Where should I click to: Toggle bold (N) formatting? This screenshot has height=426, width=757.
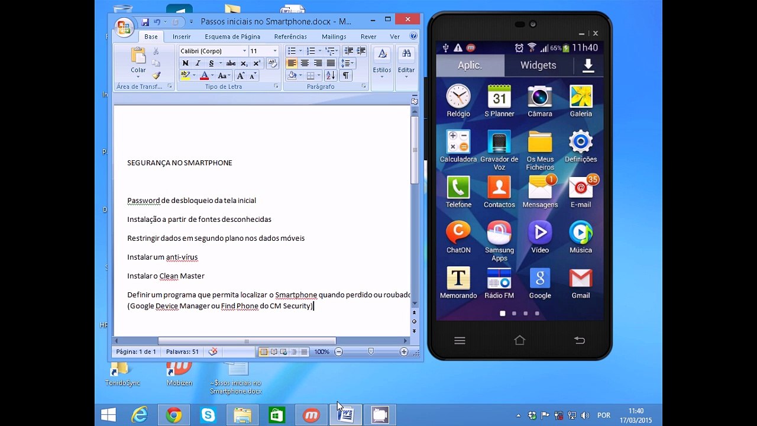(x=185, y=63)
